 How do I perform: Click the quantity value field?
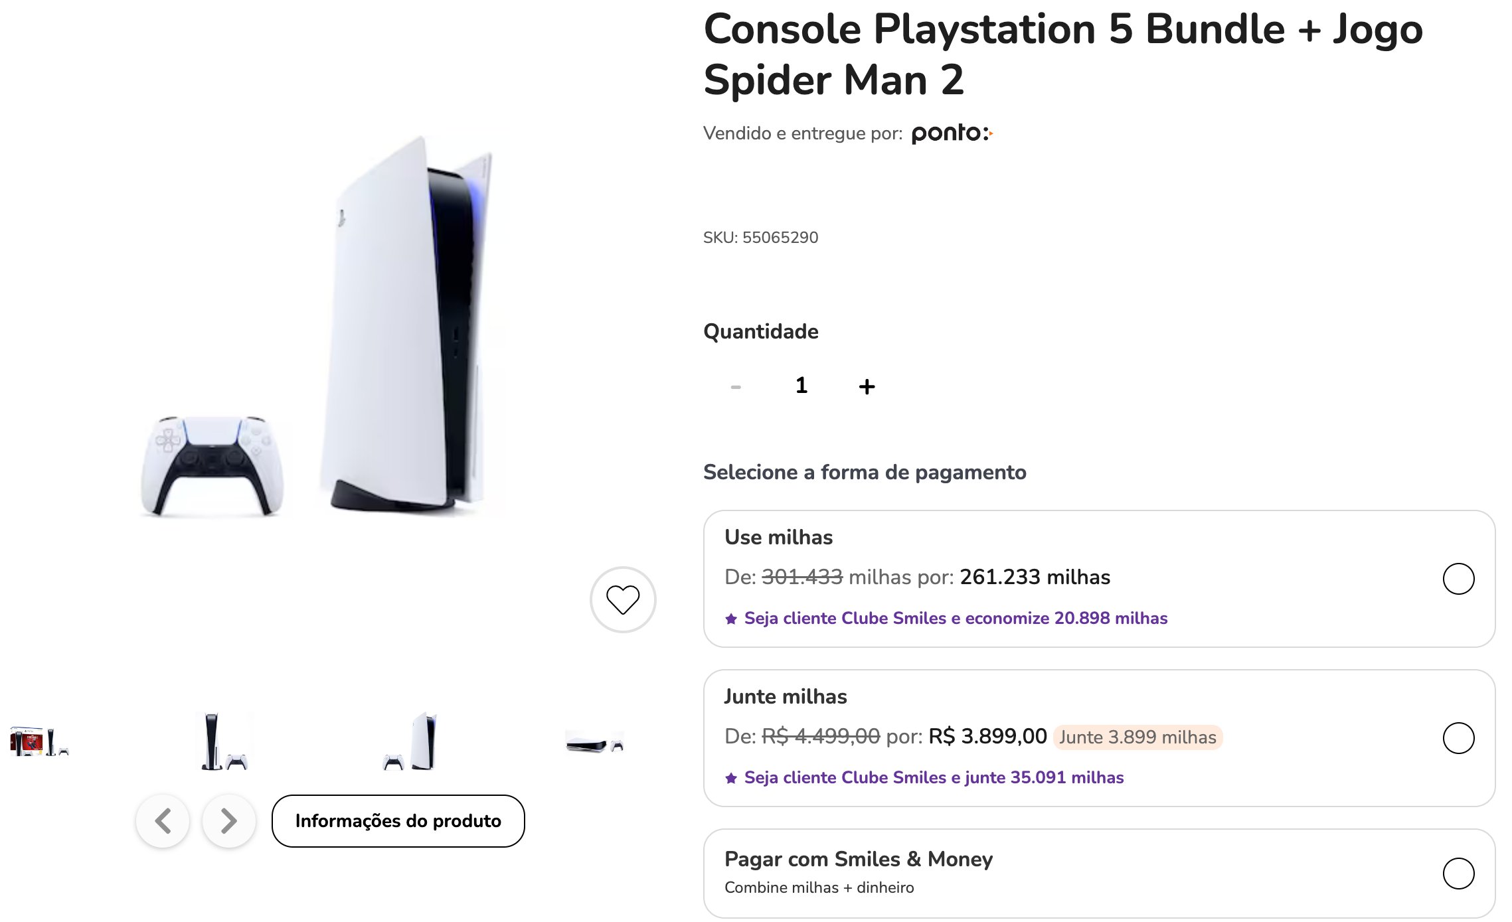pos(801,386)
